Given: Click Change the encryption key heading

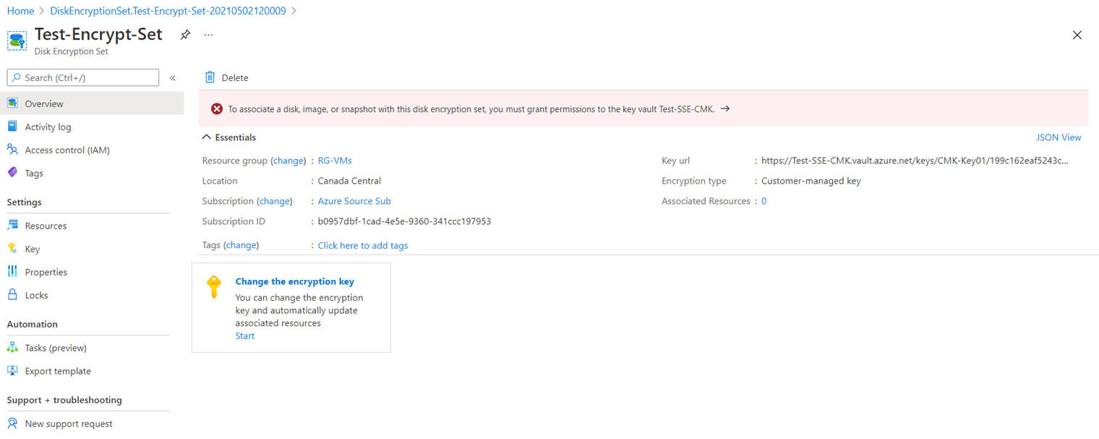Looking at the screenshot, I should pos(295,281).
